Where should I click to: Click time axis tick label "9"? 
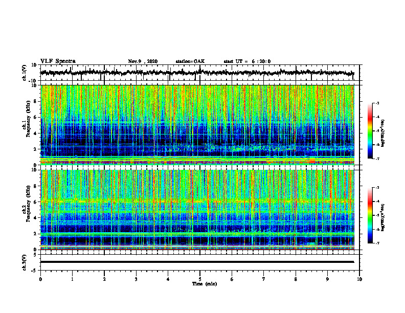(x=327, y=279)
